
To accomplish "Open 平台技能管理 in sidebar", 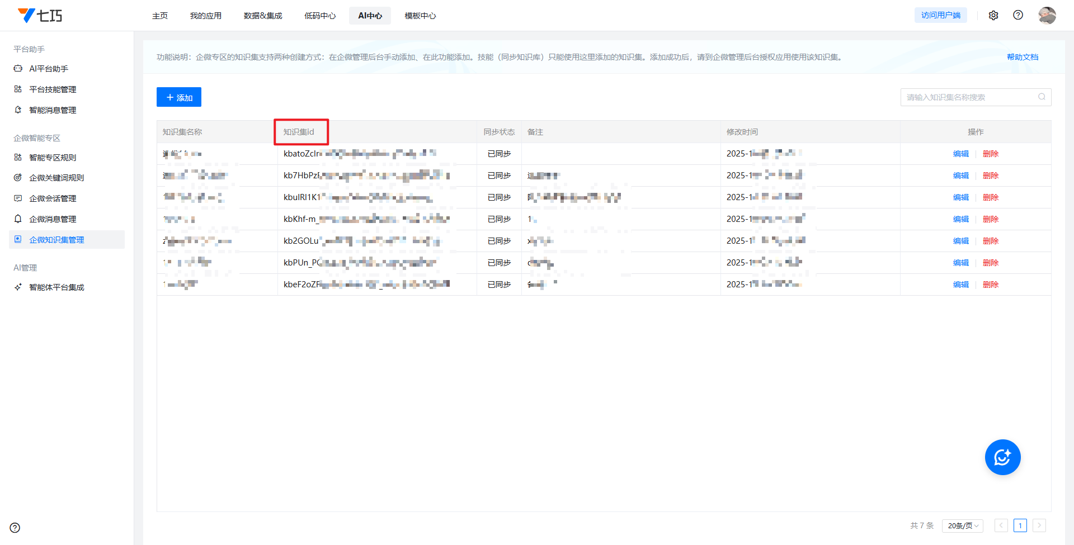I will (53, 89).
